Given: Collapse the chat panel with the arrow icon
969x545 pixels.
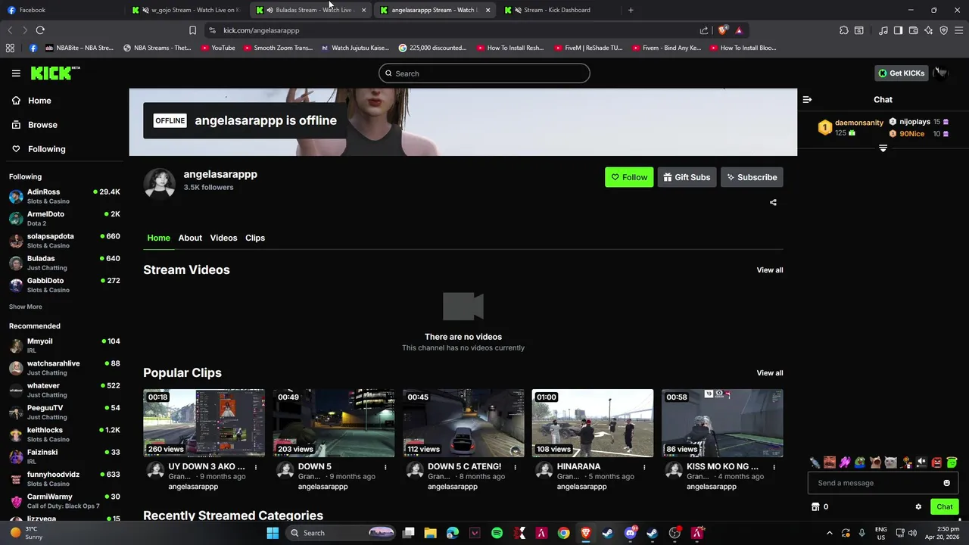Looking at the screenshot, I should (x=807, y=99).
